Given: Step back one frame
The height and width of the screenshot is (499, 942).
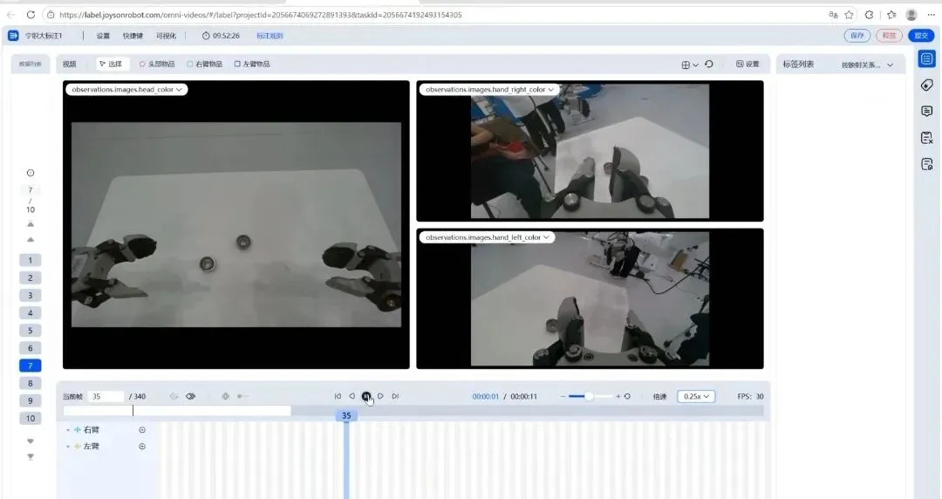Looking at the screenshot, I should [352, 396].
